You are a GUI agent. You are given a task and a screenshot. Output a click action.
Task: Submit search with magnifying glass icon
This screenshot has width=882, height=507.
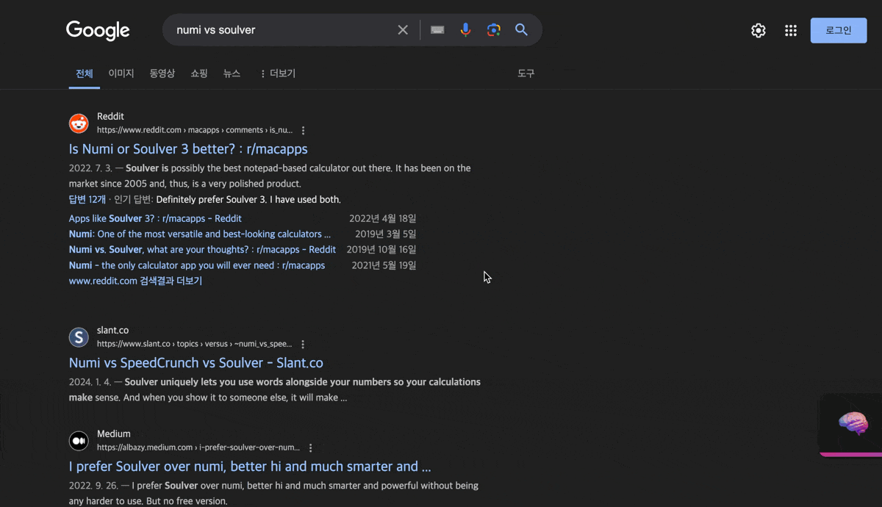click(x=521, y=30)
